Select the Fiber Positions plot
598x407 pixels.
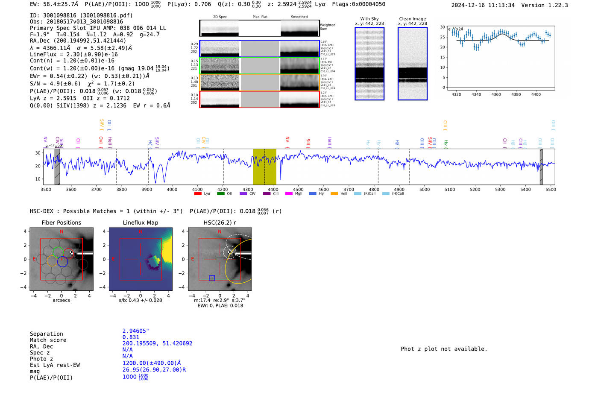pos(62,259)
